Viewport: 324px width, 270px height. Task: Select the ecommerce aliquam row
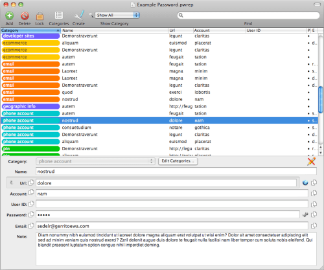coord(159,43)
